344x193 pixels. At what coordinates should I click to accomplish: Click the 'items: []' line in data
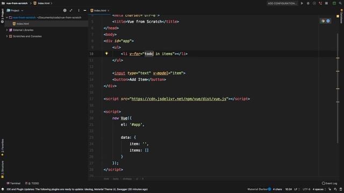pos(139,150)
